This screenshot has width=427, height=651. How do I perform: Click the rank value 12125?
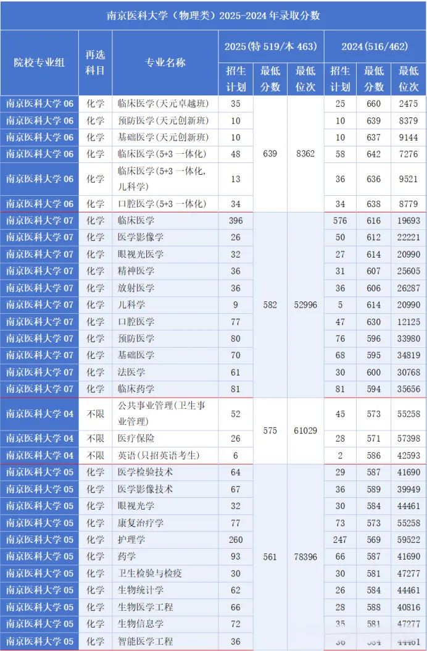coord(408,322)
